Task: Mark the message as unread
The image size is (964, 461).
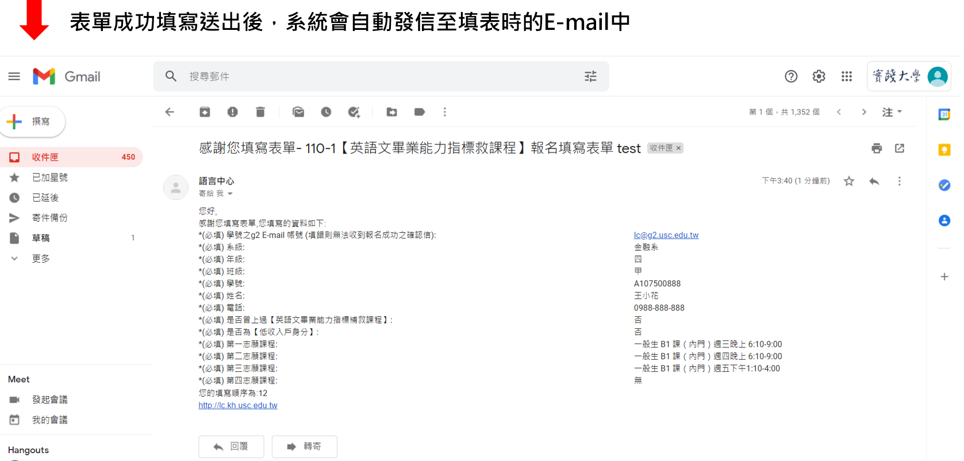Action: 298,112
